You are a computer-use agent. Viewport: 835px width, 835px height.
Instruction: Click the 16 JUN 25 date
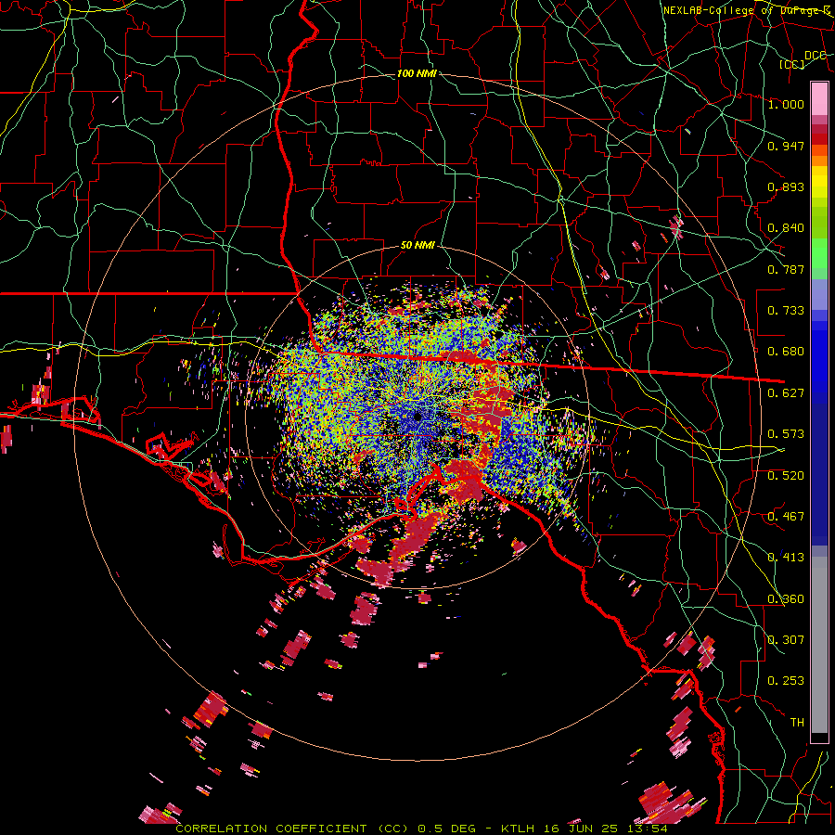coord(581,829)
